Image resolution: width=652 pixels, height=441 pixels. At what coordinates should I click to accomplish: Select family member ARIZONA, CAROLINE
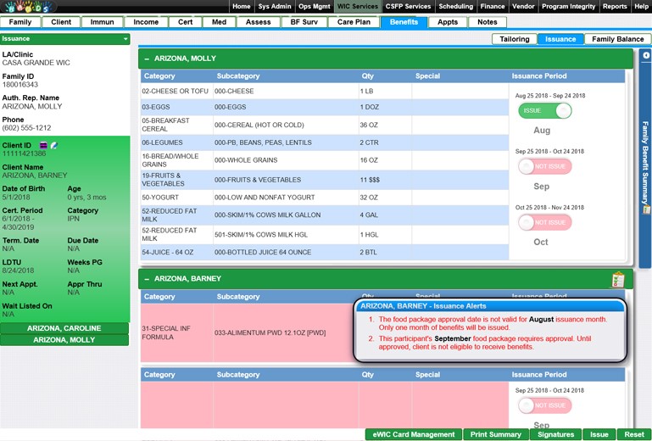[x=64, y=328]
